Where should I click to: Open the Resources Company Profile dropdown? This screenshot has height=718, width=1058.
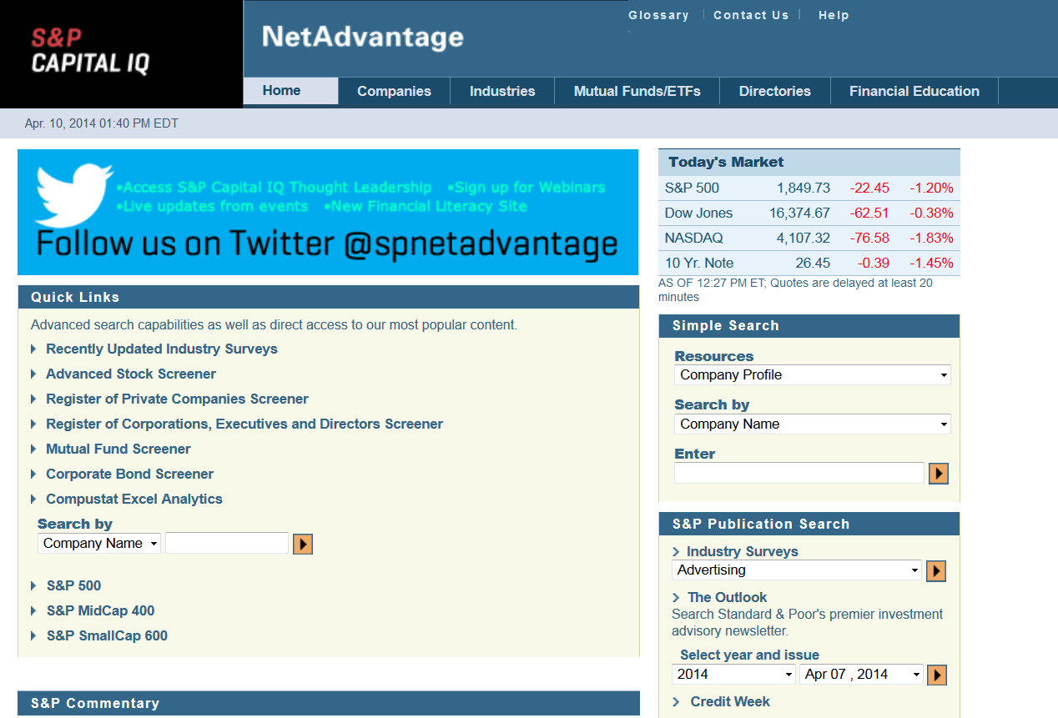[811, 375]
